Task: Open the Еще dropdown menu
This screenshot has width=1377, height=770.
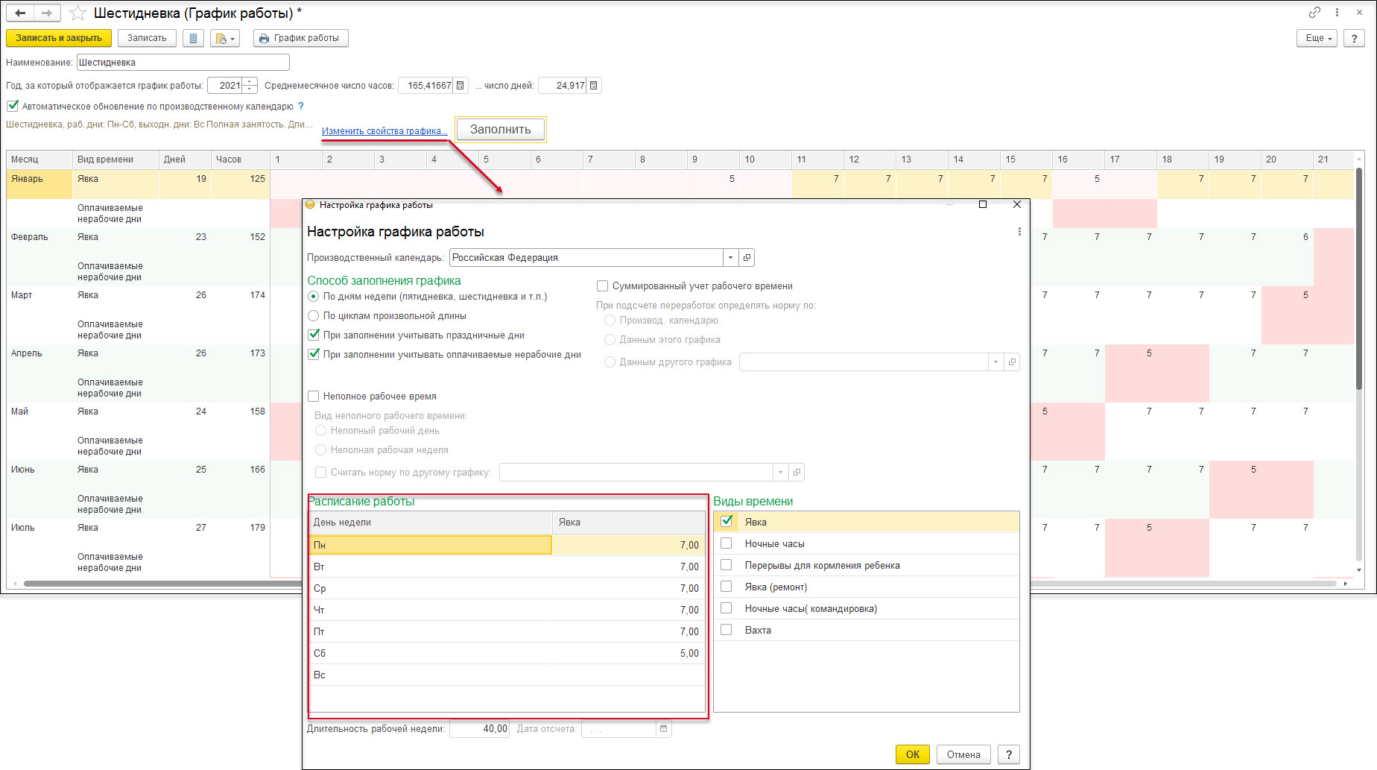Action: coord(1317,38)
